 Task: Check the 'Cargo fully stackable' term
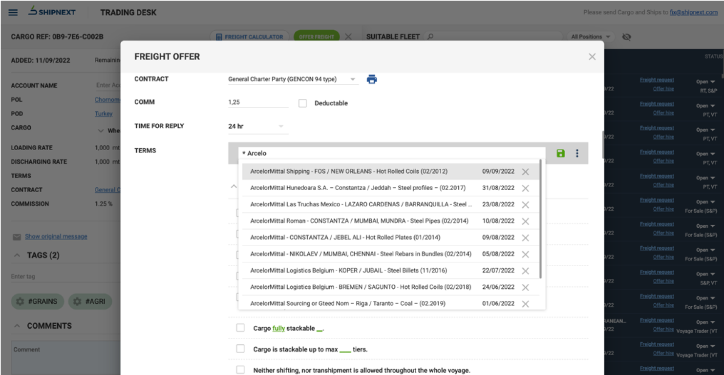[240, 328]
